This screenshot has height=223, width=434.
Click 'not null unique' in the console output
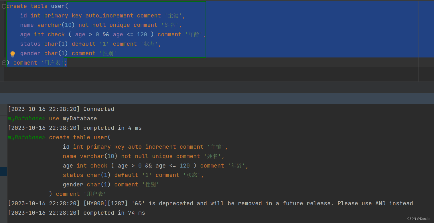pyautogui.click(x=147, y=156)
